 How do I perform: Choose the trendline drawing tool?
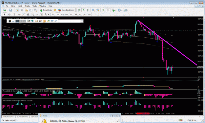coord(24,14)
